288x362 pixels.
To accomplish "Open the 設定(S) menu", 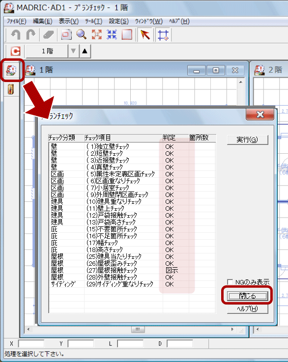I will [119, 21].
